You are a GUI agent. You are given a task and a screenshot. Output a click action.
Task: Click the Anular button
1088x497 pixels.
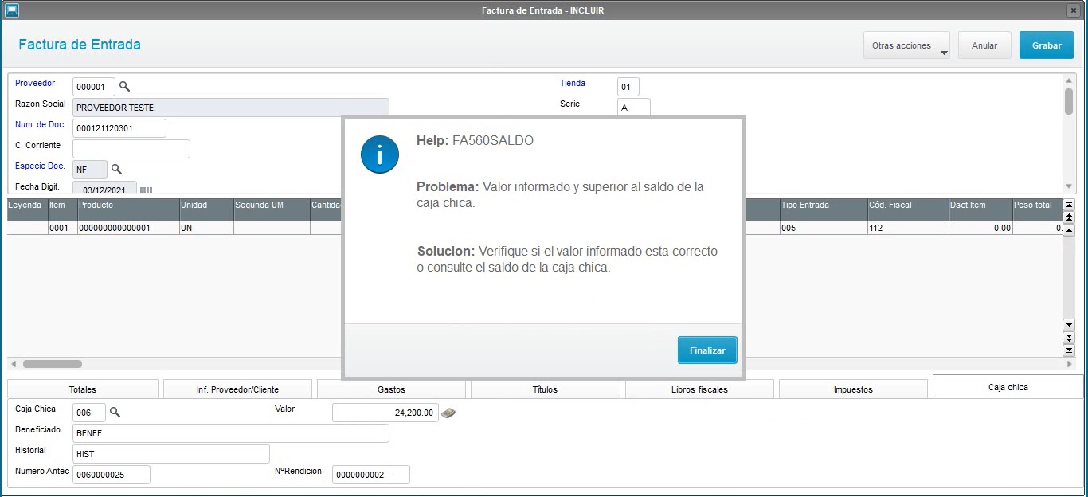pyautogui.click(x=984, y=45)
